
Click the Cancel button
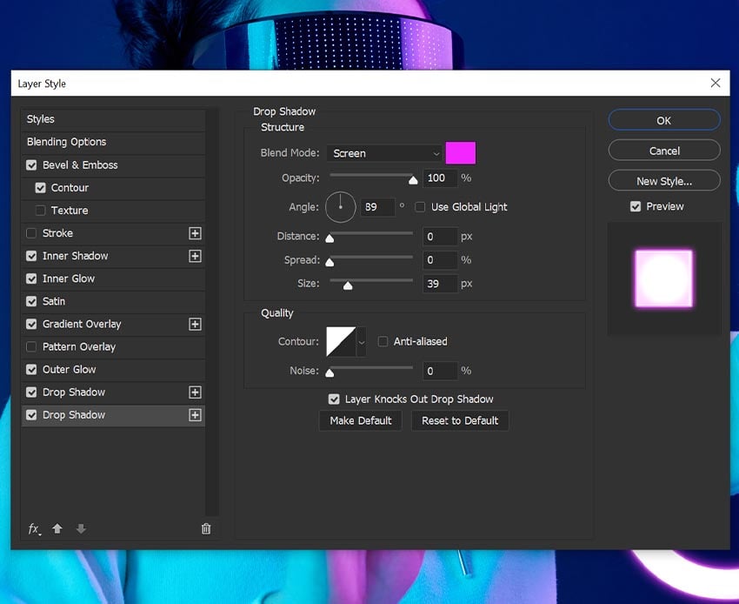[x=664, y=151]
